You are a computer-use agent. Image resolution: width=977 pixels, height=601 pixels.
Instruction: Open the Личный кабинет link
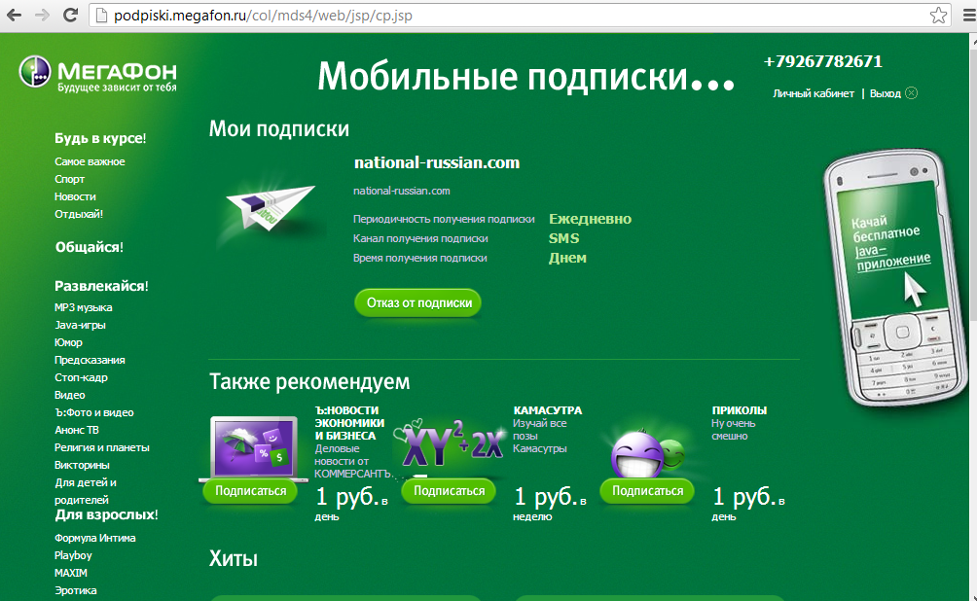click(813, 93)
